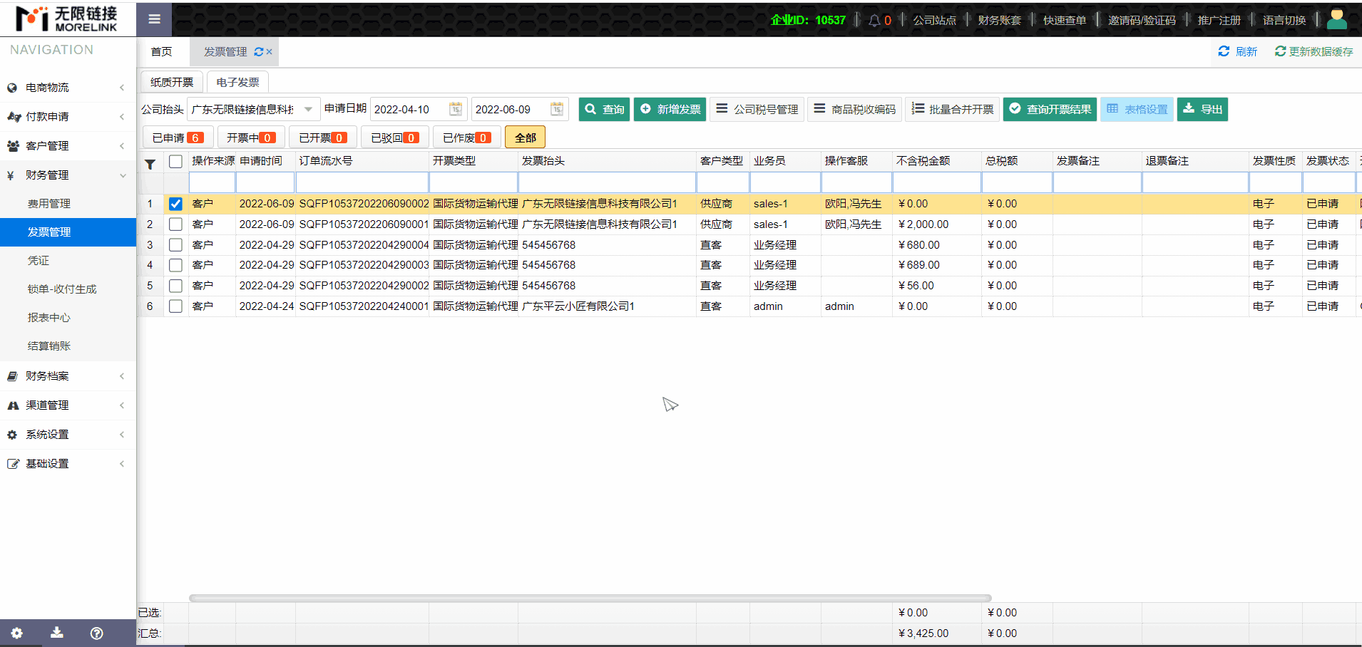The width and height of the screenshot is (1362, 647).
Task: Click the 新增发票 button
Action: (x=670, y=109)
